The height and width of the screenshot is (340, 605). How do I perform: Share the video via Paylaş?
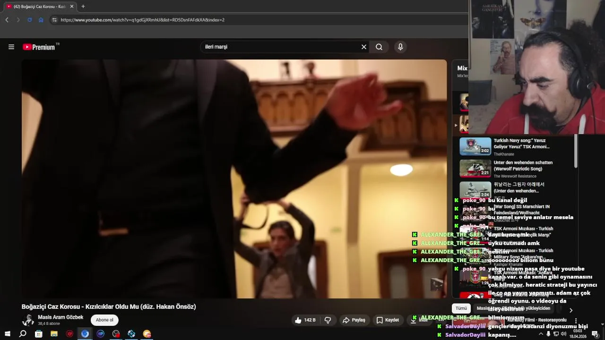pos(354,320)
